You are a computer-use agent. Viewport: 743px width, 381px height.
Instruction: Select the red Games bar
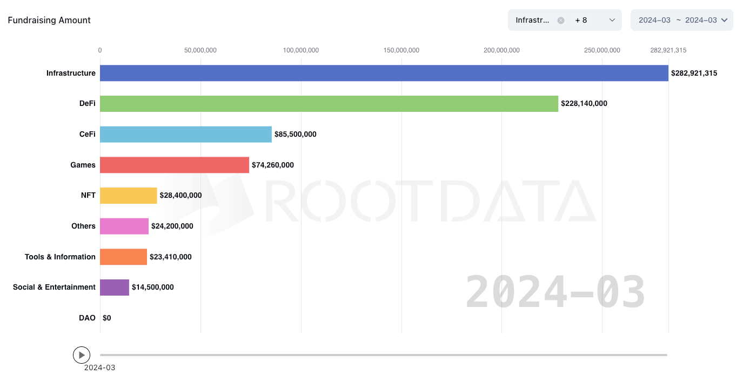click(175, 165)
